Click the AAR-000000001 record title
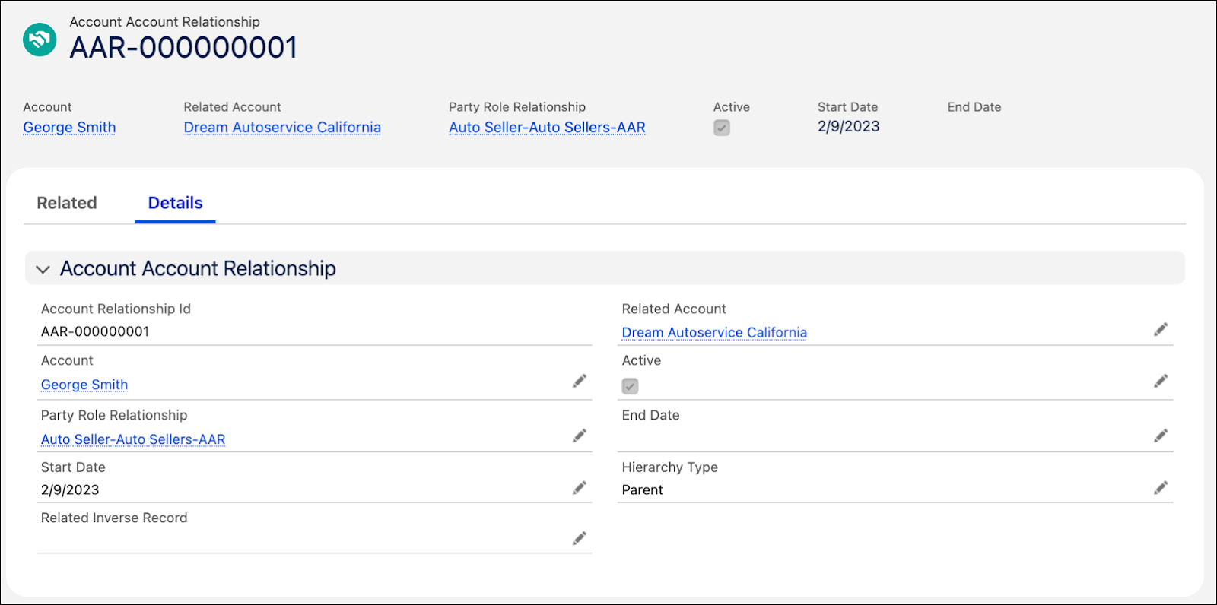 (183, 48)
